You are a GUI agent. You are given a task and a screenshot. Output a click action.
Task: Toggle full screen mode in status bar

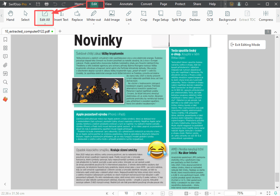coord(268,193)
